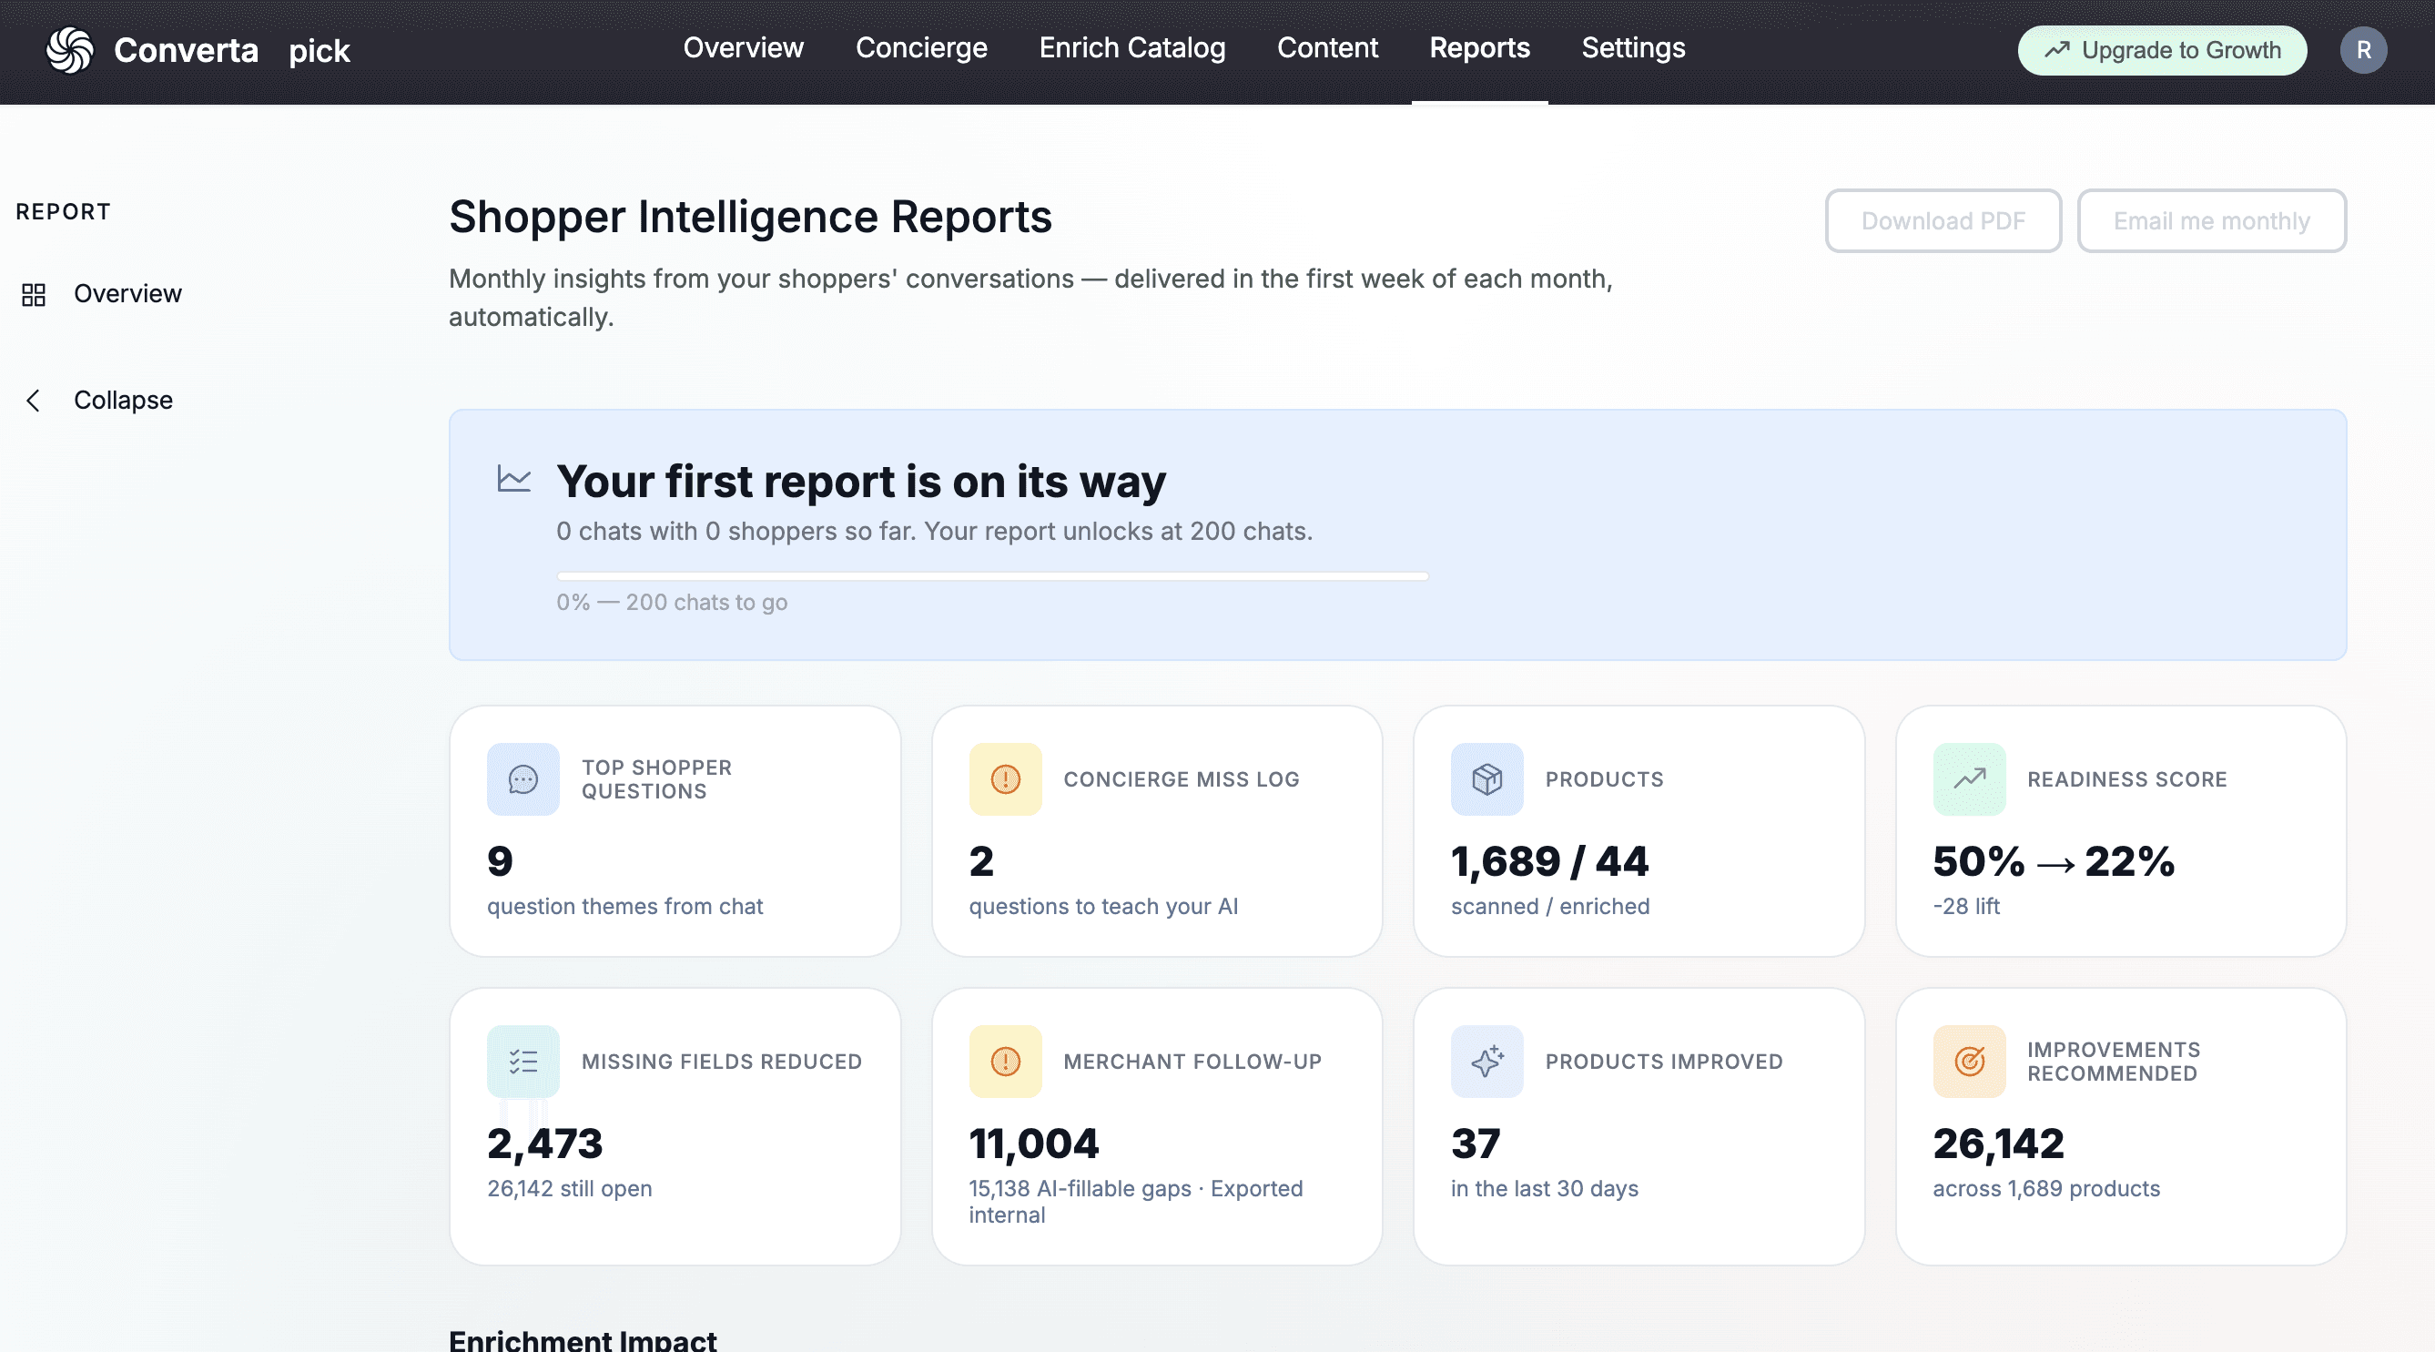Click the REPORT sidebar section label

point(64,212)
